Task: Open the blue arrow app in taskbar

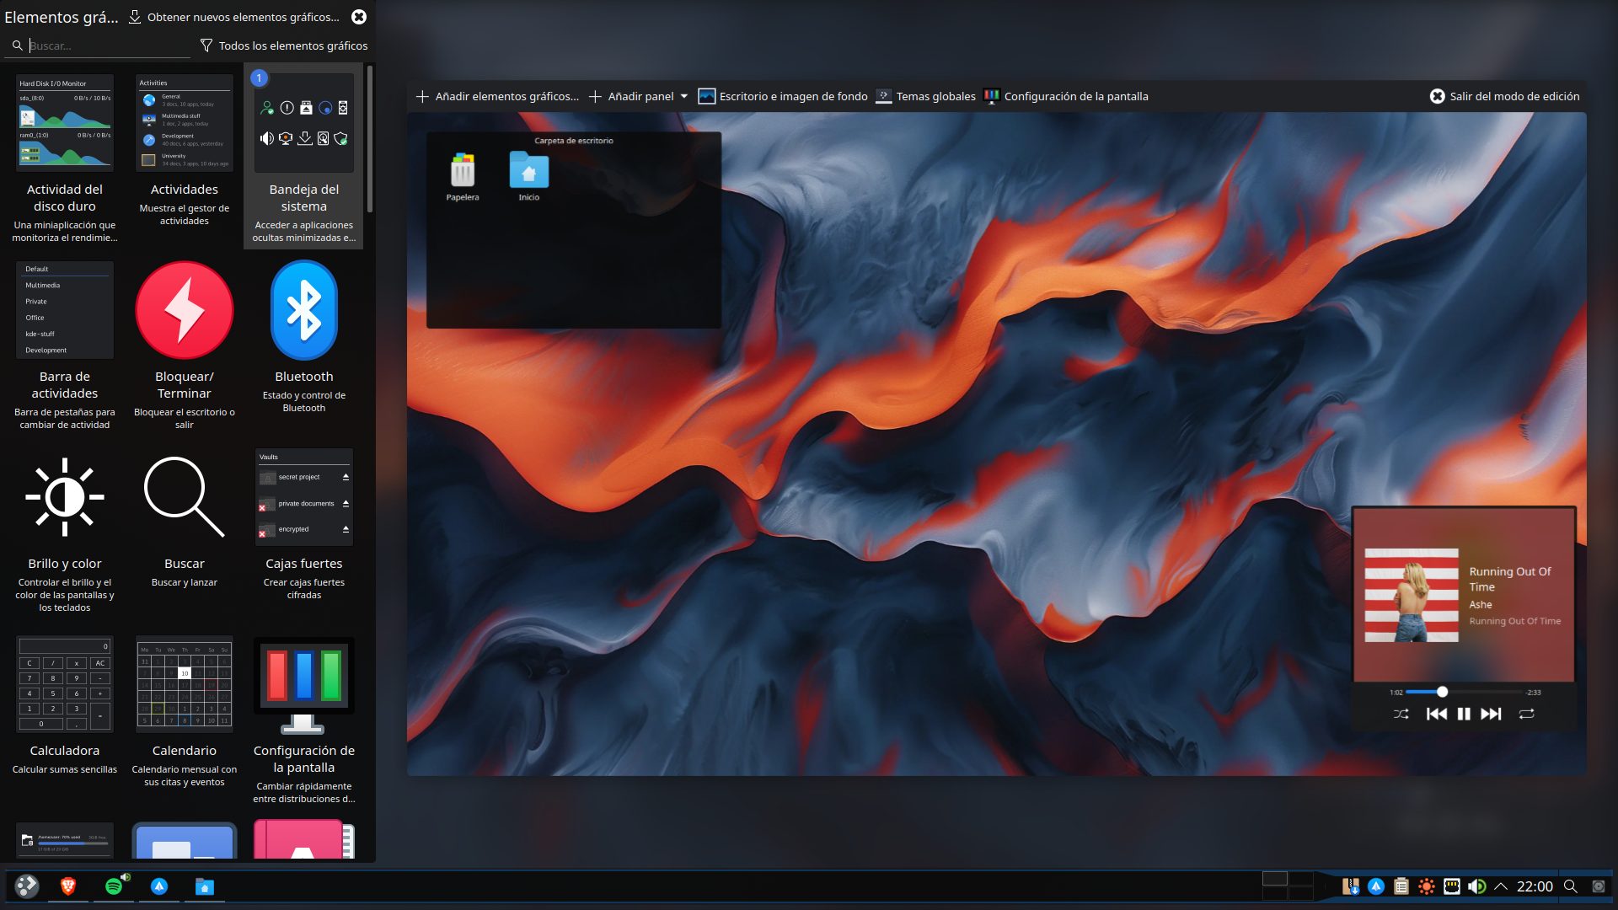Action: 159,886
